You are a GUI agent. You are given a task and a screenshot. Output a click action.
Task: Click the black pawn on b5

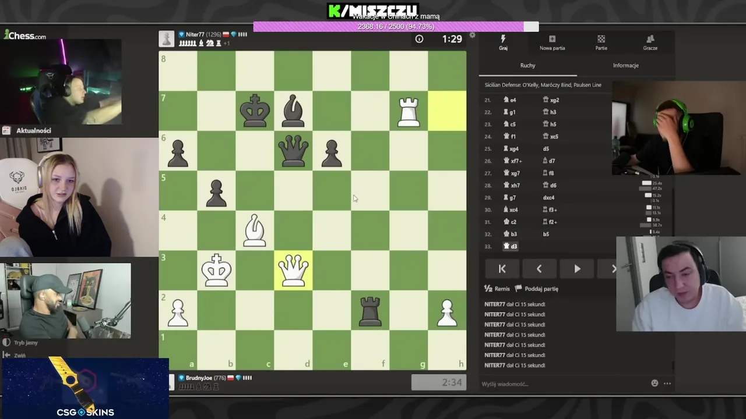click(216, 190)
